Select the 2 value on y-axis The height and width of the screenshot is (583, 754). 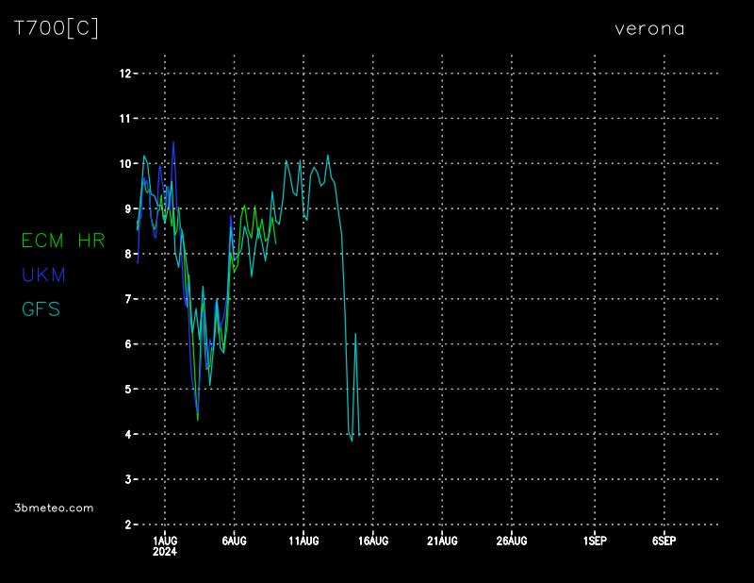[x=126, y=525]
